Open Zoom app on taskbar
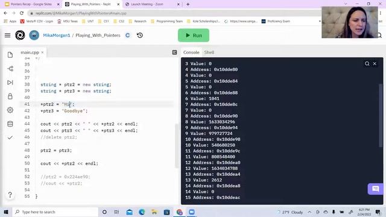 192,212
